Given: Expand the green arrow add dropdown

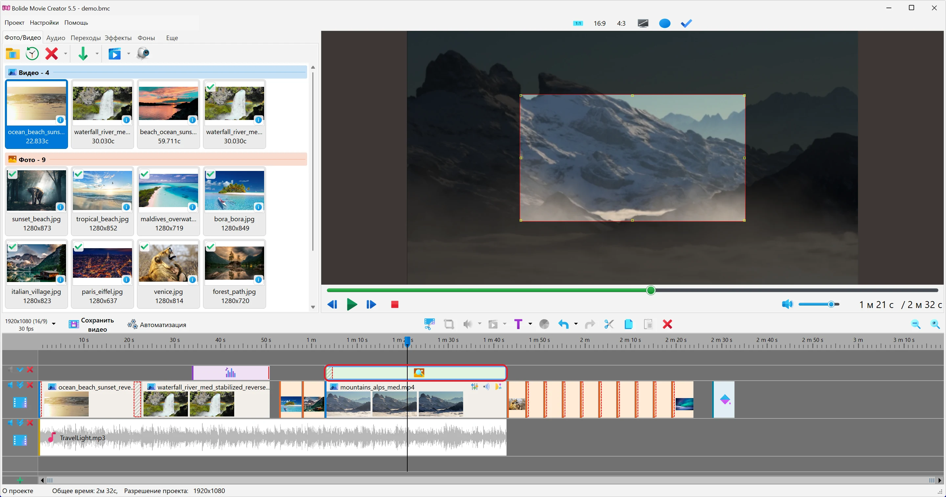Looking at the screenshot, I should point(97,54).
